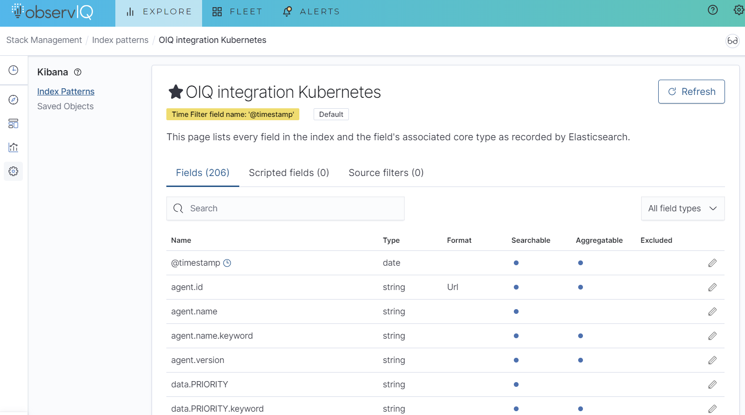This screenshot has width=745, height=415.
Task: Open the Alerts section
Action: [x=311, y=12]
